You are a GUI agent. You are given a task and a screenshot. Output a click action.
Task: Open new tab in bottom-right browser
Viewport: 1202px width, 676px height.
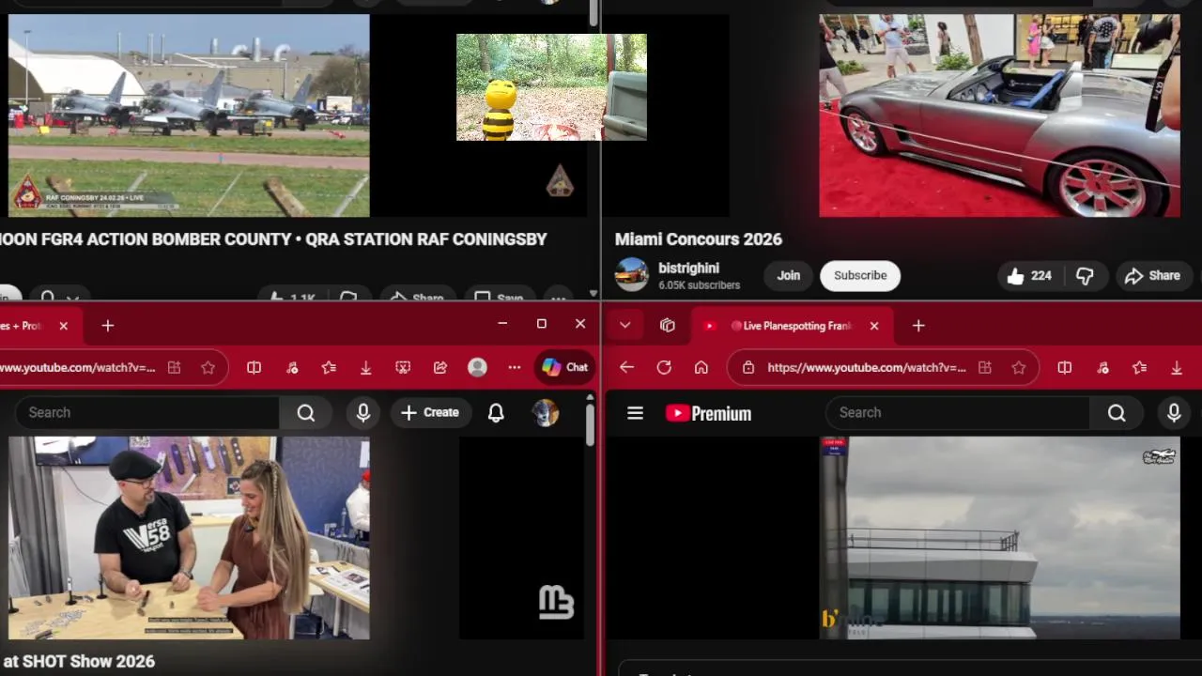point(918,326)
